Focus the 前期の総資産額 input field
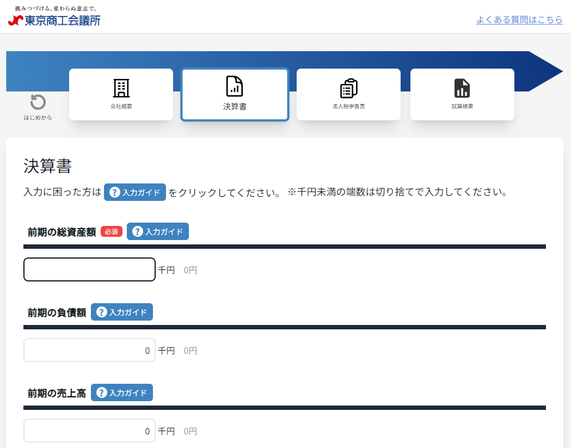571x448 pixels. click(90, 269)
